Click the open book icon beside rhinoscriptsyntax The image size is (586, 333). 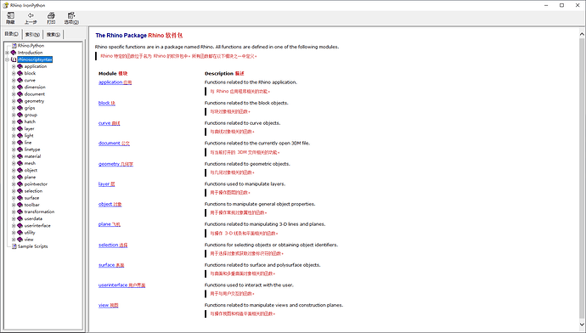tap(14, 59)
